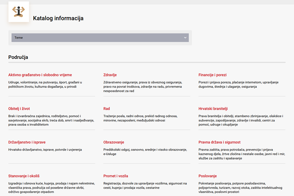The height and width of the screenshot is (196, 294).
Task: Expand the Teme dropdown chevron
Action: [x=185, y=38]
